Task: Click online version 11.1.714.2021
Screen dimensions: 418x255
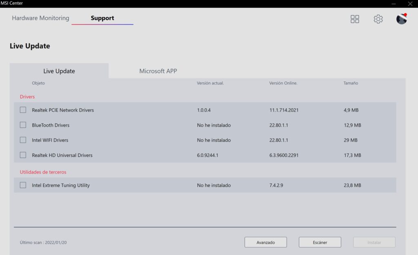Action: point(284,110)
